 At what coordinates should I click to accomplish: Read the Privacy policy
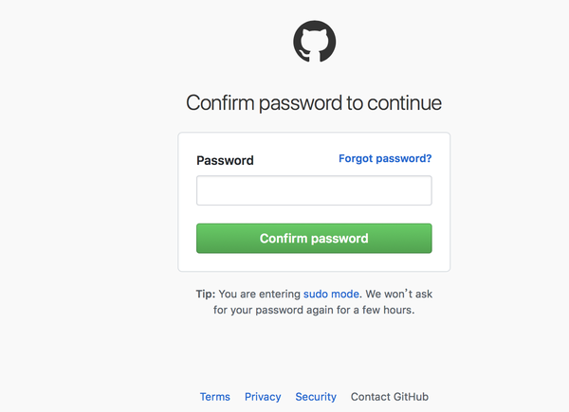pyautogui.click(x=263, y=397)
